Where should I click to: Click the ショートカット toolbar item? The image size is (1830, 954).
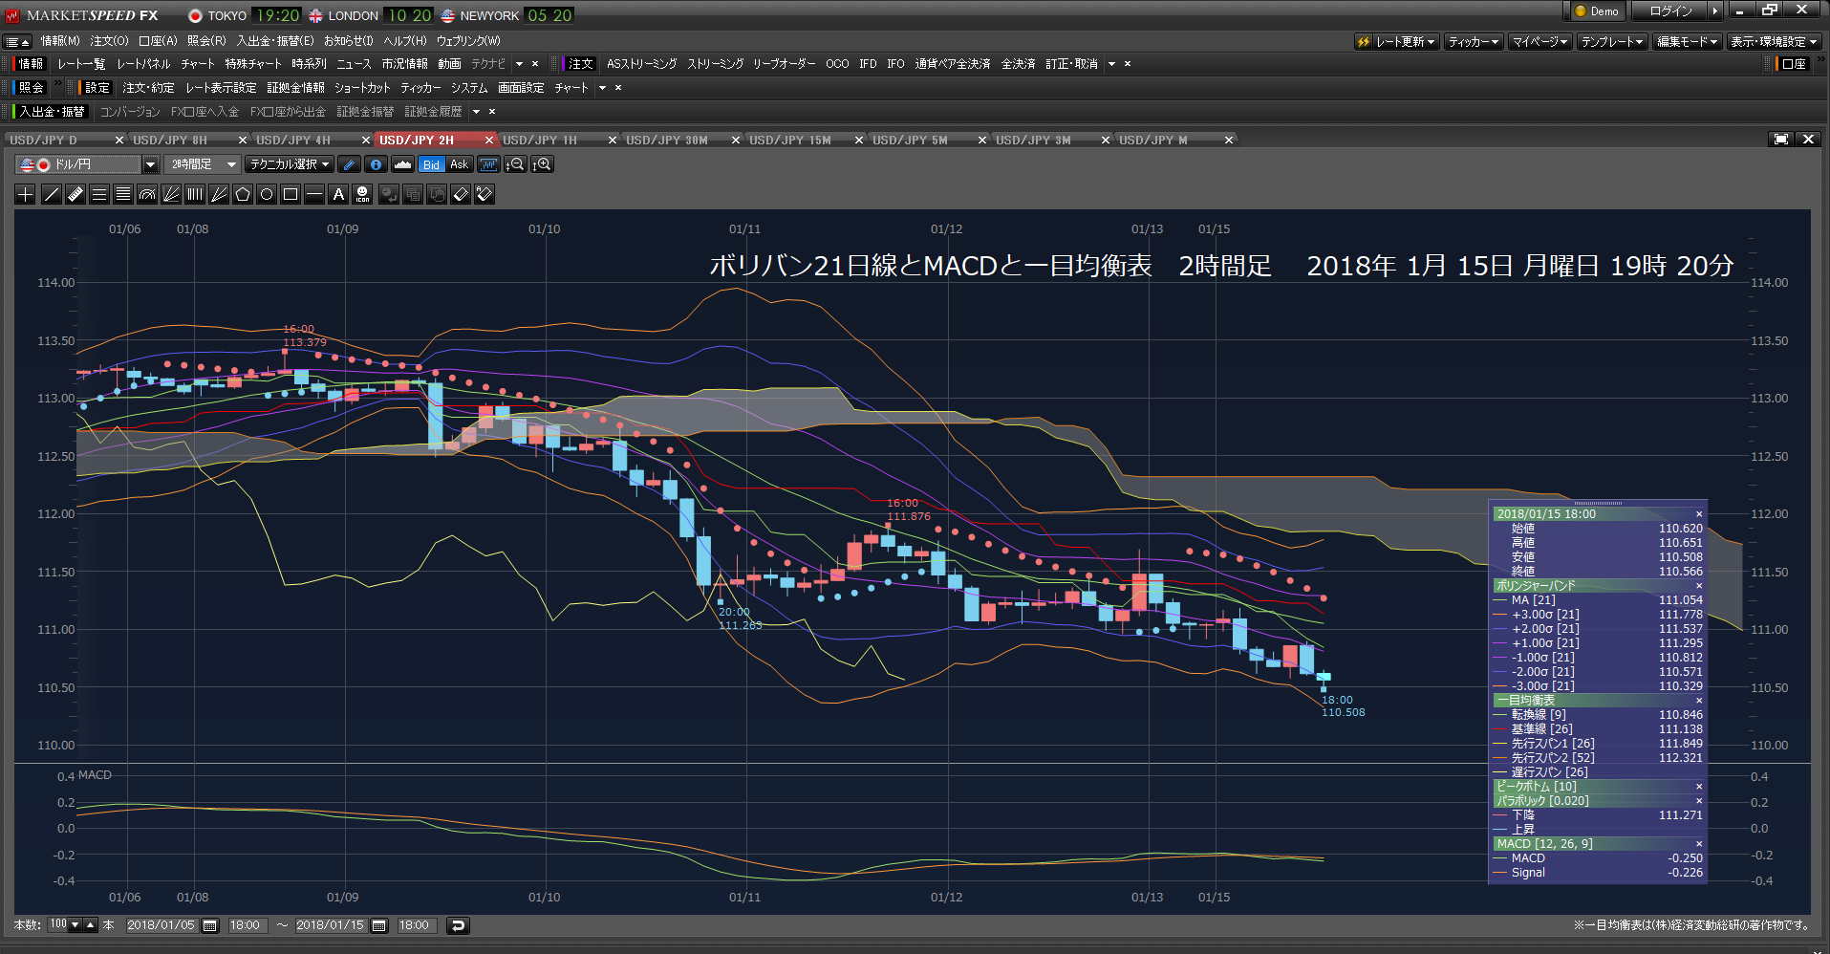362,88
